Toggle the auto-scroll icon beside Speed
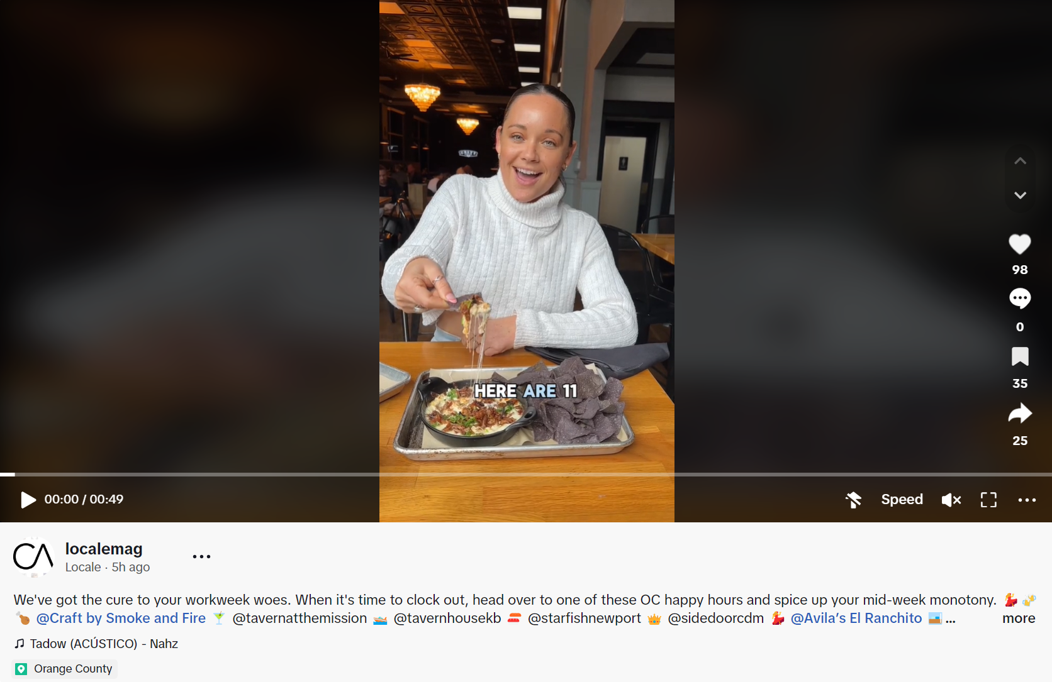This screenshot has height=682, width=1052. [854, 500]
